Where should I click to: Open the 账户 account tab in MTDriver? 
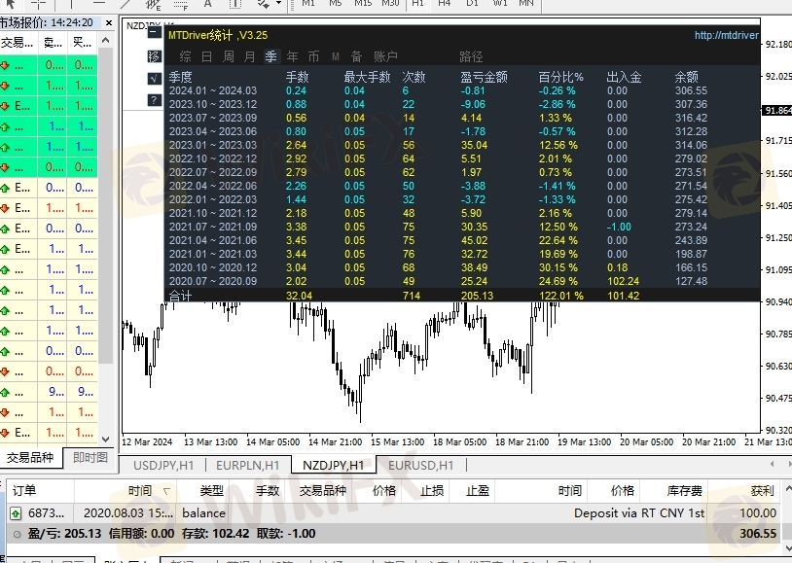pyautogui.click(x=386, y=57)
